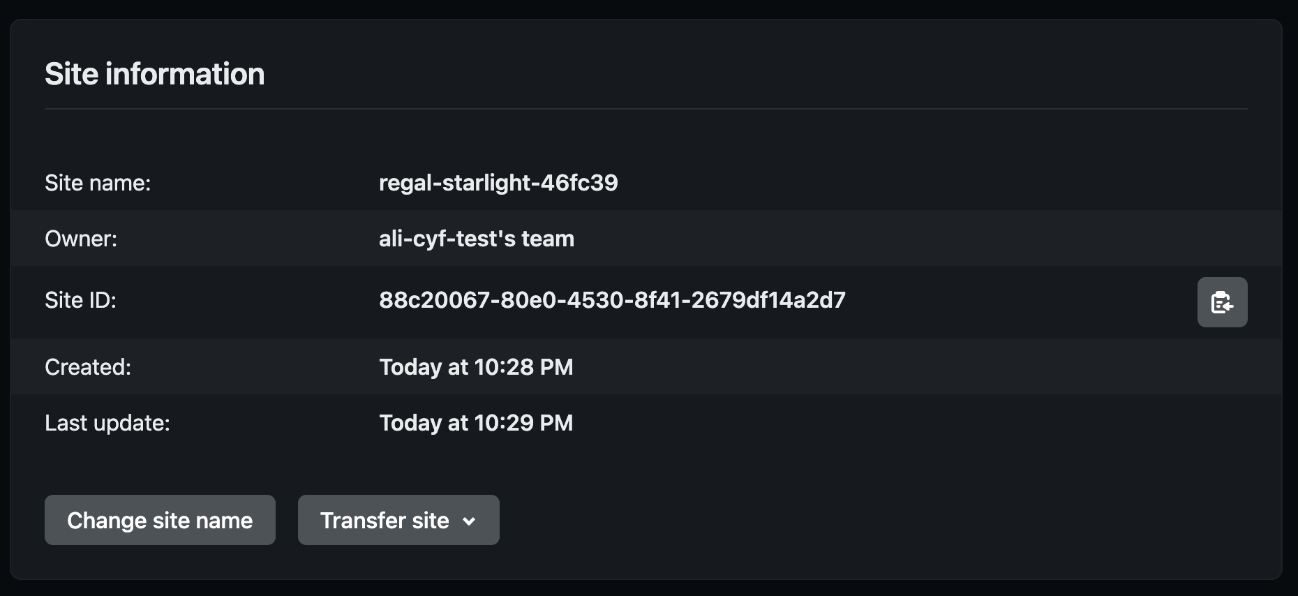This screenshot has height=596, width=1298.
Task: Click the Site ID value text
Action: [612, 300]
